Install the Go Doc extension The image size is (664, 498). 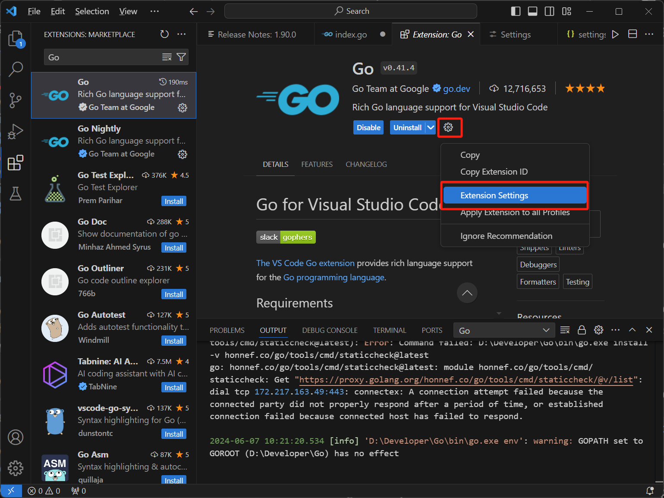pos(174,248)
